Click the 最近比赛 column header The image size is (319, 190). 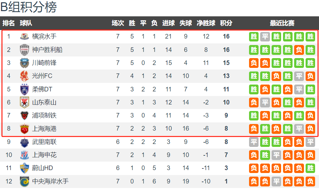click(282, 23)
